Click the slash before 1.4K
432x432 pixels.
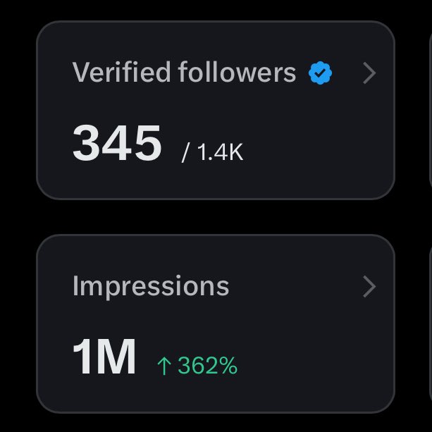click(185, 153)
